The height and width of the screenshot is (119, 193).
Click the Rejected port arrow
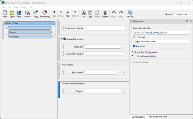pos(52,37)
